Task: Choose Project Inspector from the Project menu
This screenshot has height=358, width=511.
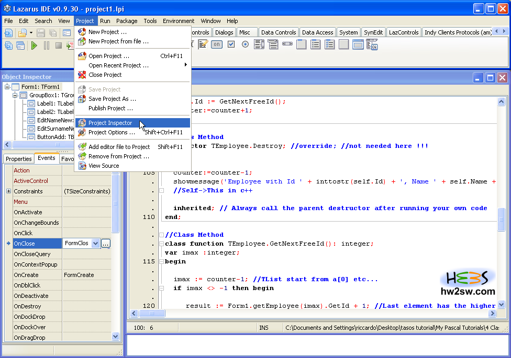Action: 132,123
